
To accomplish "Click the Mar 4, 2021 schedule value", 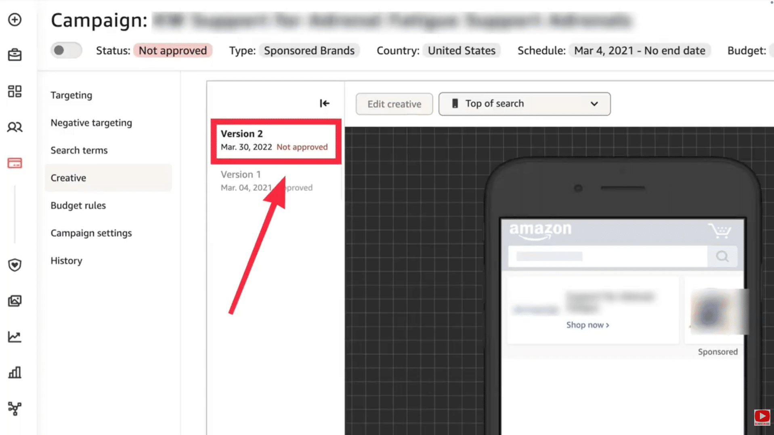I will 640,50.
